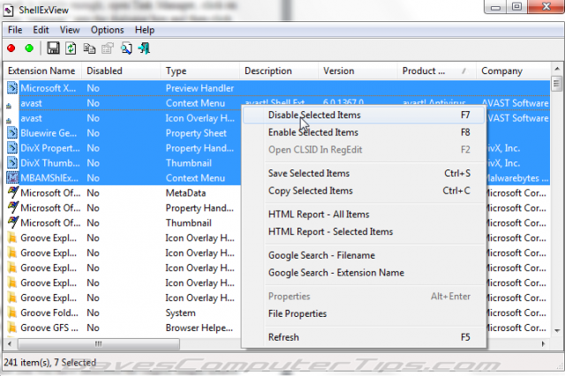Click the horizontal scrollbar thumb

coord(98,344)
